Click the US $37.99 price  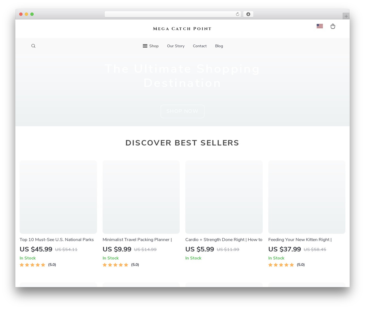tap(285, 249)
